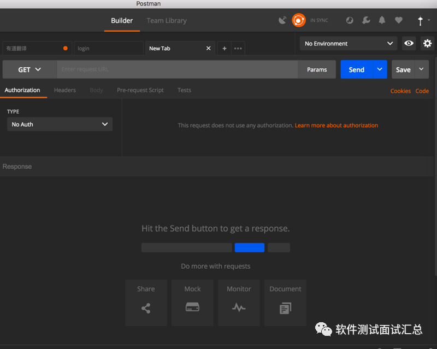The width and height of the screenshot is (437, 349).
Task: Click the orange sync status icon
Action: 298,20
